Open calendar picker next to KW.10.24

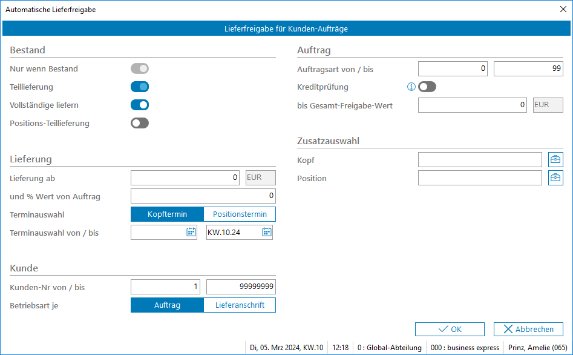point(266,232)
